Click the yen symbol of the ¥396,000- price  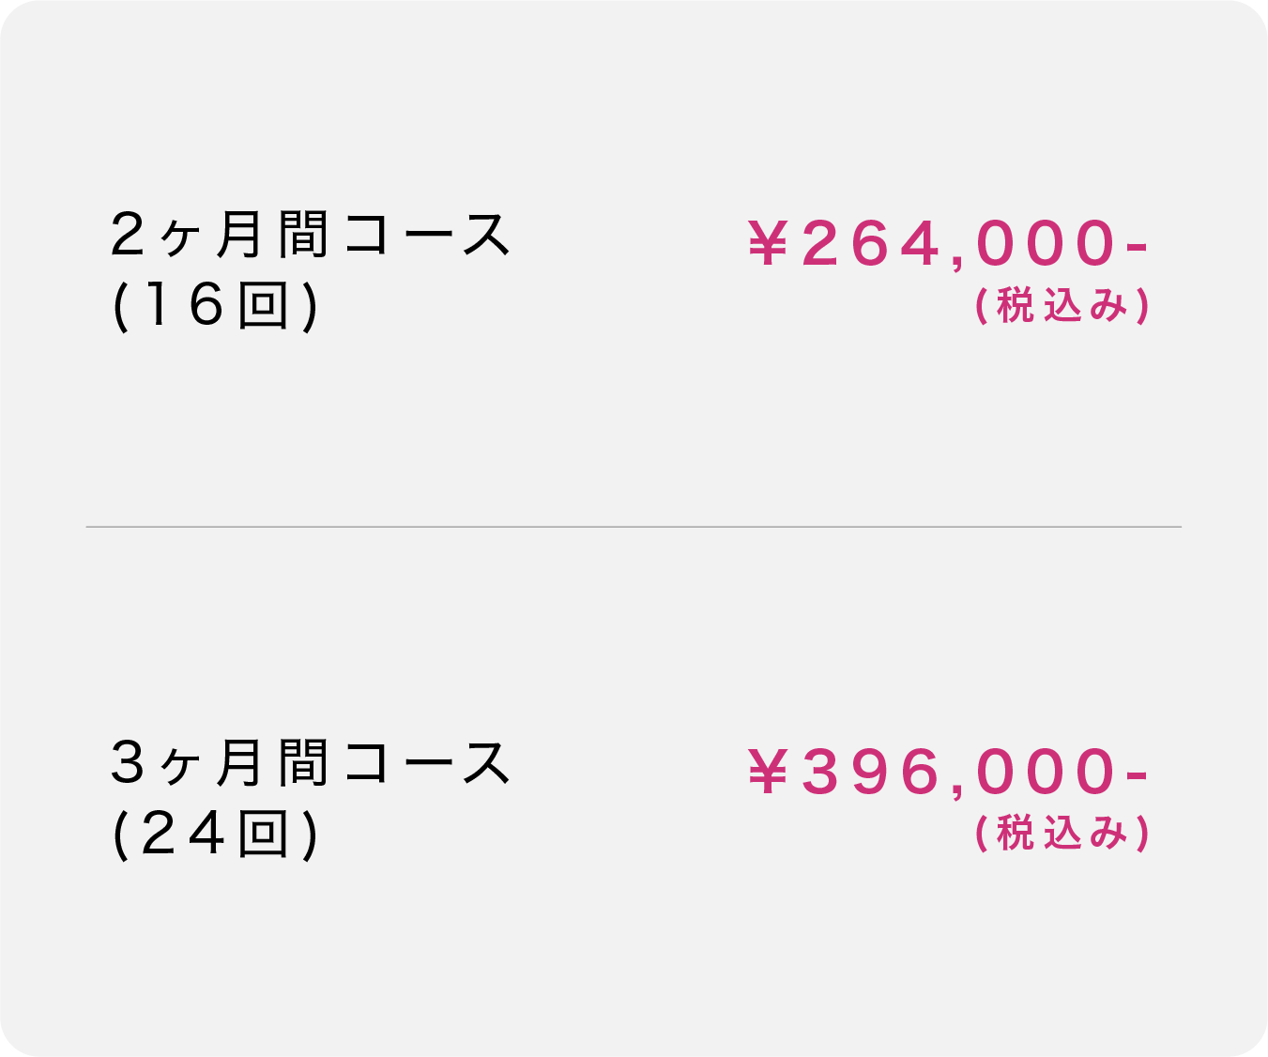(767, 772)
